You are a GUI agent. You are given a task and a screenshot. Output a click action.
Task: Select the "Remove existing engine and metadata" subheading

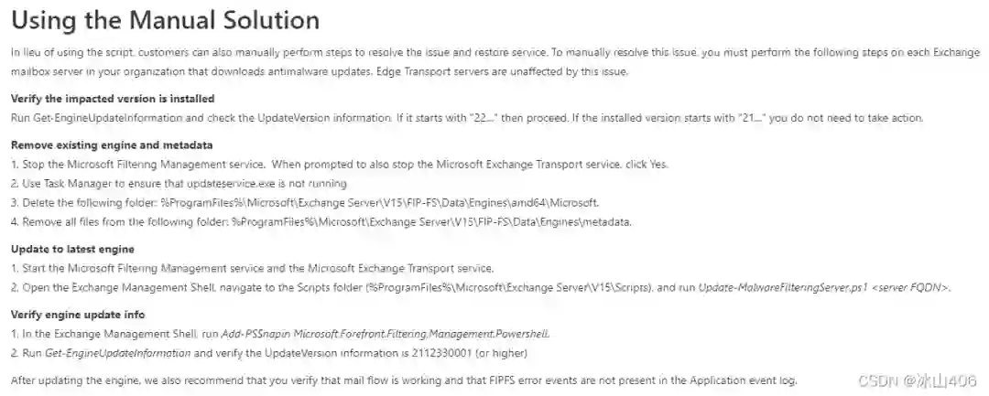[x=112, y=144]
